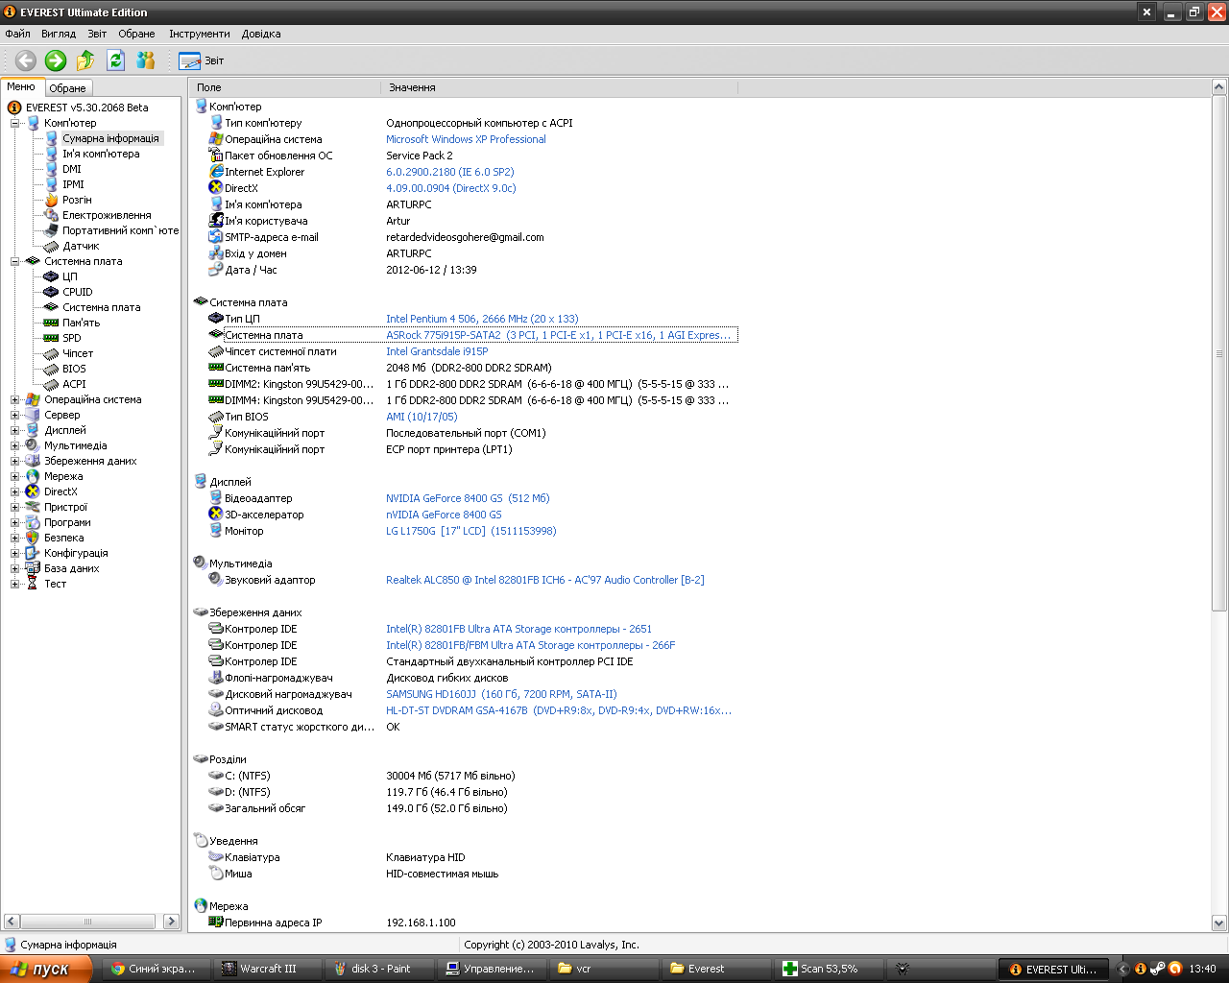
Task: Open the Microsoft Windows XP Professional link
Action: pos(466,139)
